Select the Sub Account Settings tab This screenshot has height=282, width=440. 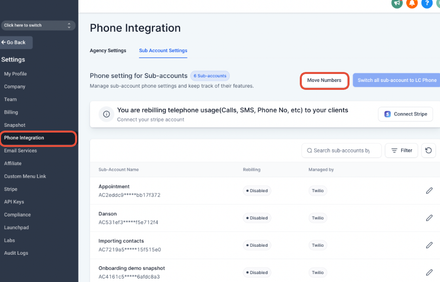point(163,51)
